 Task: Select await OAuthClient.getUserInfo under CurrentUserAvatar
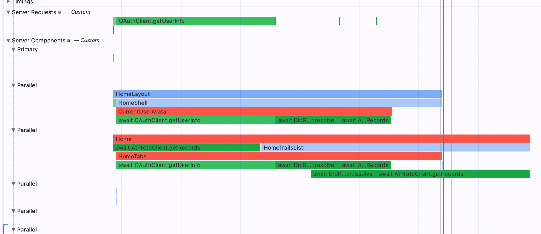pyautogui.click(x=195, y=120)
